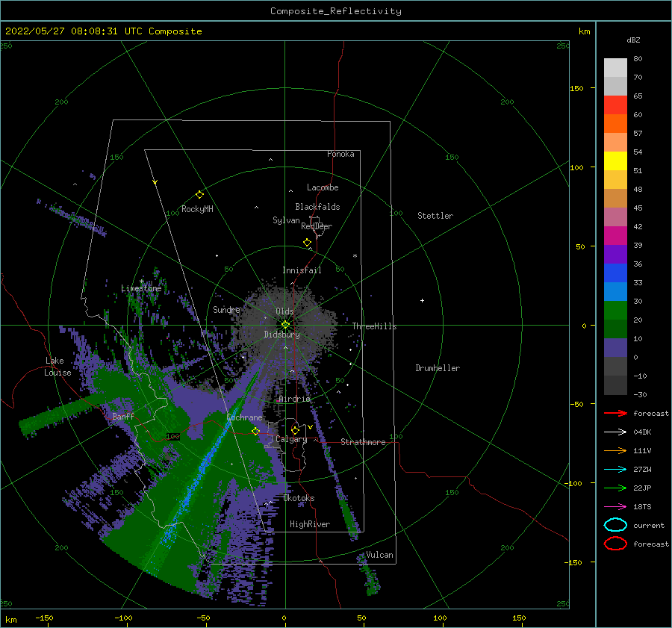Click the yellow 54 dBZ color swatch
Viewport: 672px width, 628px height.
[x=615, y=161]
